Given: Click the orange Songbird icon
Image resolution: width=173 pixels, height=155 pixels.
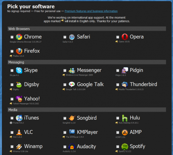Looking at the screenshot, I should pyautogui.click(x=72, y=118).
